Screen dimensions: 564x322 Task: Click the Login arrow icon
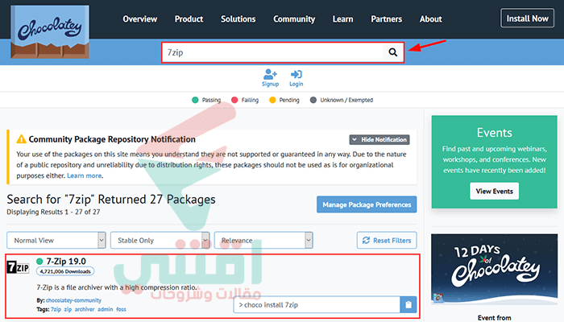pyautogui.click(x=296, y=74)
